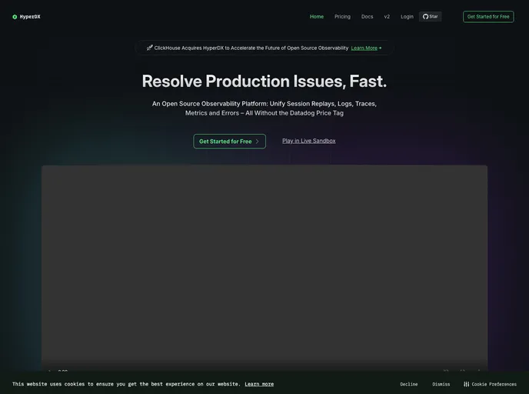Dismiss the cookie banner
Viewport: 529px width, 394px height.
pos(441,384)
